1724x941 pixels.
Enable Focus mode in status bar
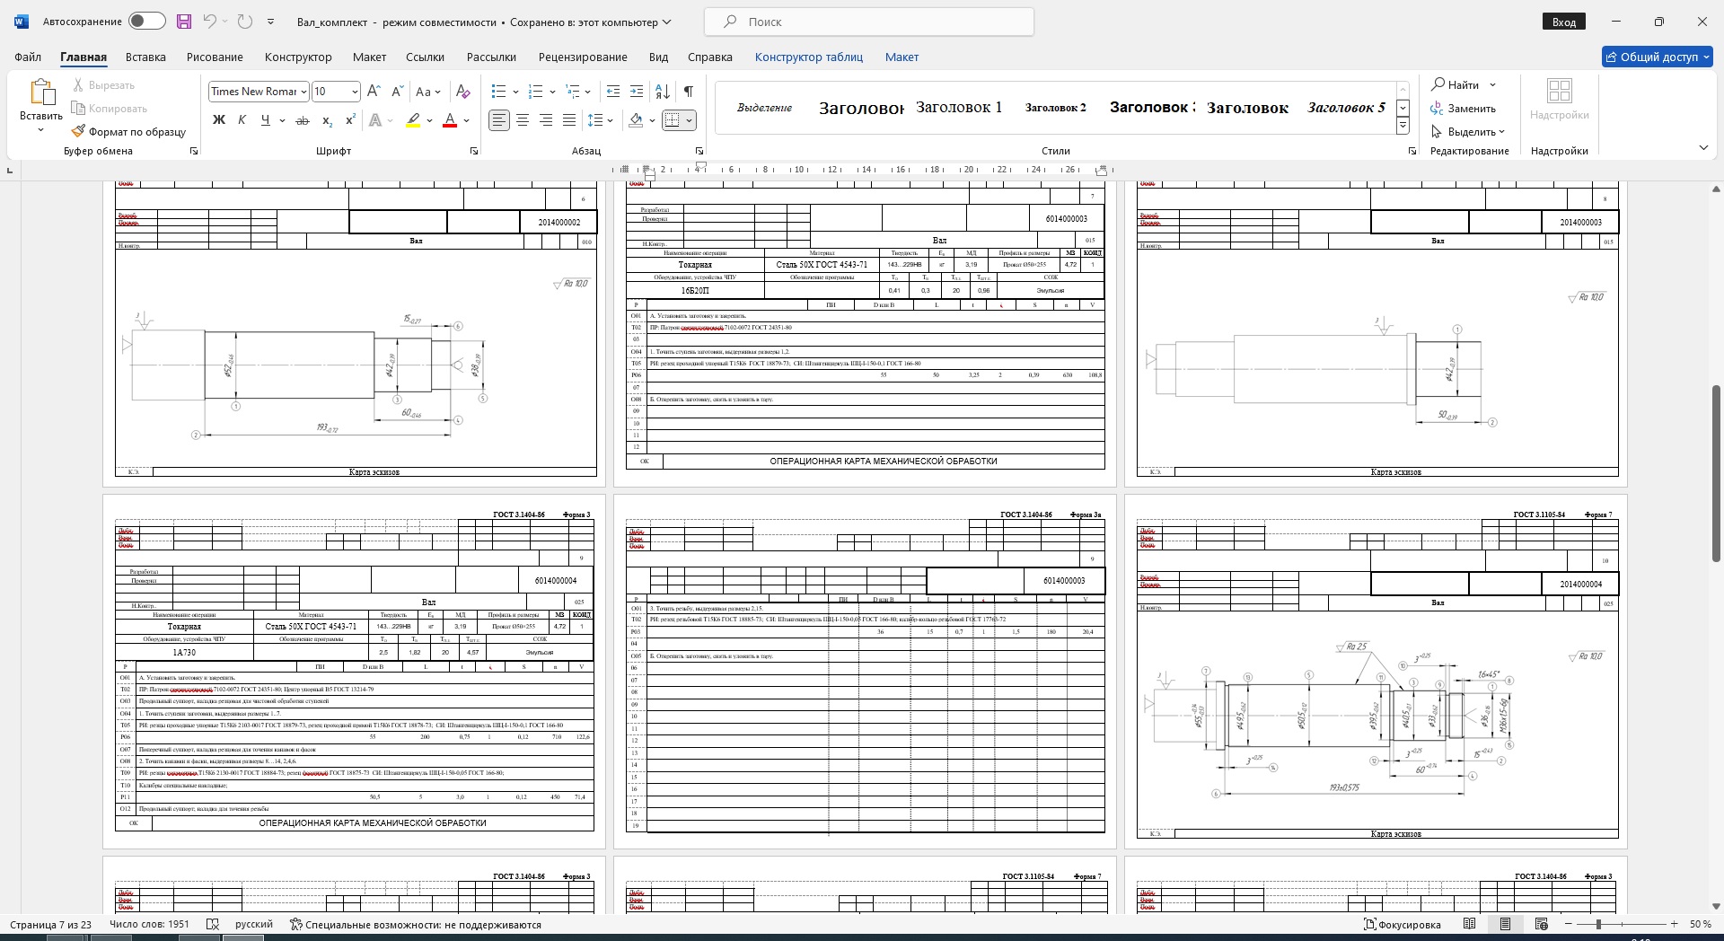(x=1403, y=924)
